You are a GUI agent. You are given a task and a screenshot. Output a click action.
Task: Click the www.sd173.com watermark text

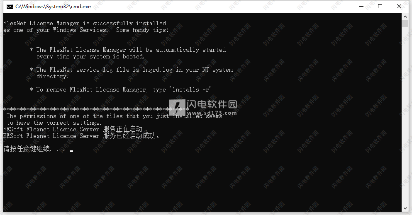pyautogui.click(x=212, y=113)
